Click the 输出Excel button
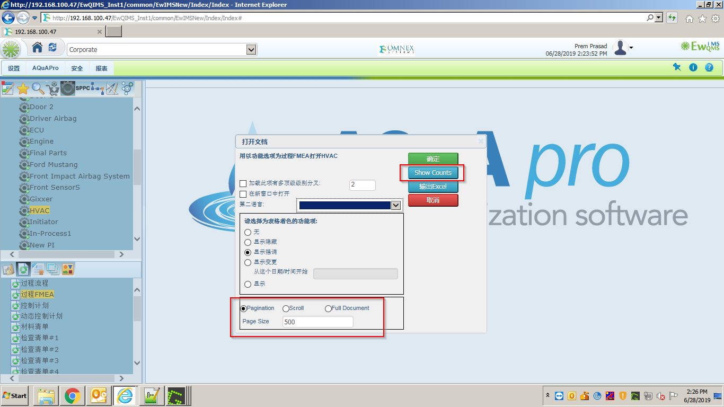724x407 pixels. [x=433, y=187]
